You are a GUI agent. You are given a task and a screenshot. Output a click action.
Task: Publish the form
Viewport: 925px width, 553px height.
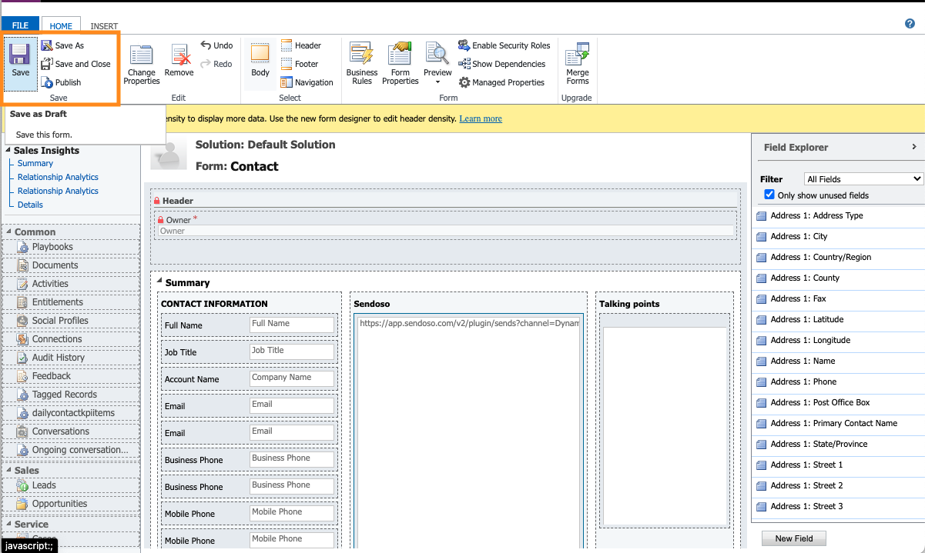click(x=61, y=82)
